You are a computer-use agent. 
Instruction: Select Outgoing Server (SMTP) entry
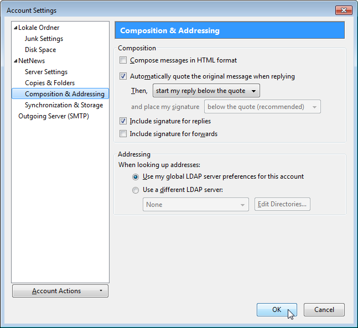tap(53, 116)
